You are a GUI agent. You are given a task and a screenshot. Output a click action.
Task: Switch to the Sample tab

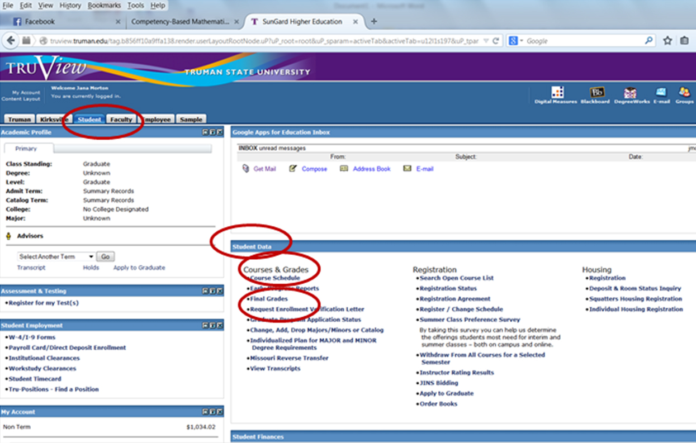click(x=191, y=119)
